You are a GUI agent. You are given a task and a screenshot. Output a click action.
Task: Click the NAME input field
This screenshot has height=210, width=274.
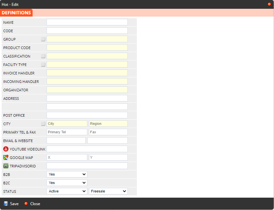[87, 22]
